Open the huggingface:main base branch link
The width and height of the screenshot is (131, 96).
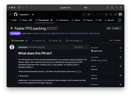(x=58, y=34)
